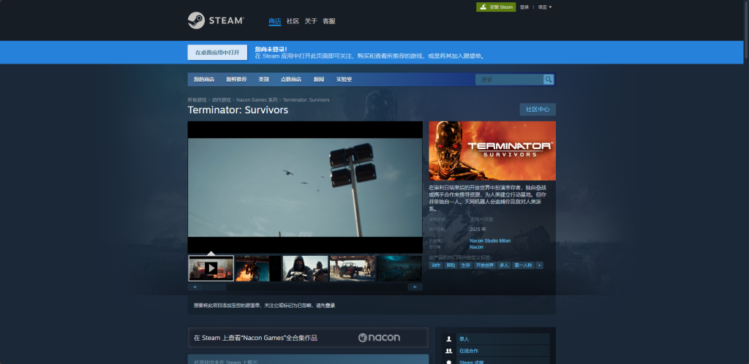The width and height of the screenshot is (749, 364).
Task: Open the Nacon Studio Milan developer link
Action: point(490,241)
